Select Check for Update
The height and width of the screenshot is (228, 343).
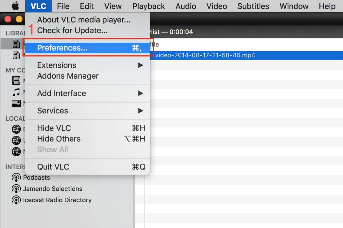coord(88,30)
